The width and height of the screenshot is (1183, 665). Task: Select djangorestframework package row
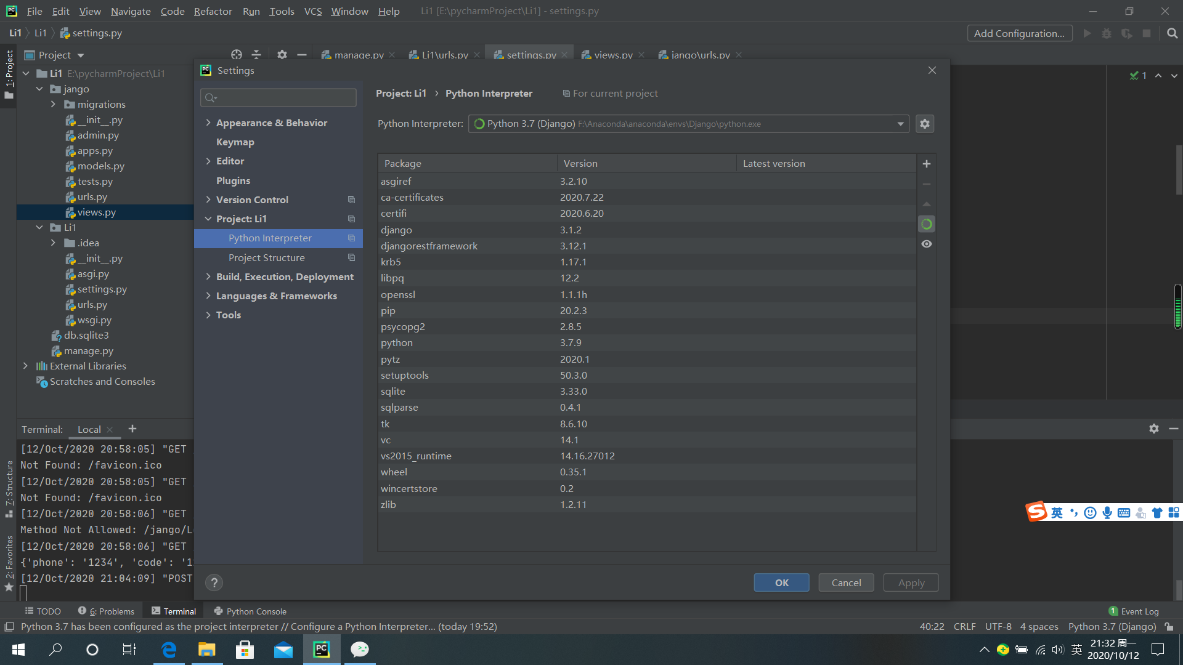point(646,246)
